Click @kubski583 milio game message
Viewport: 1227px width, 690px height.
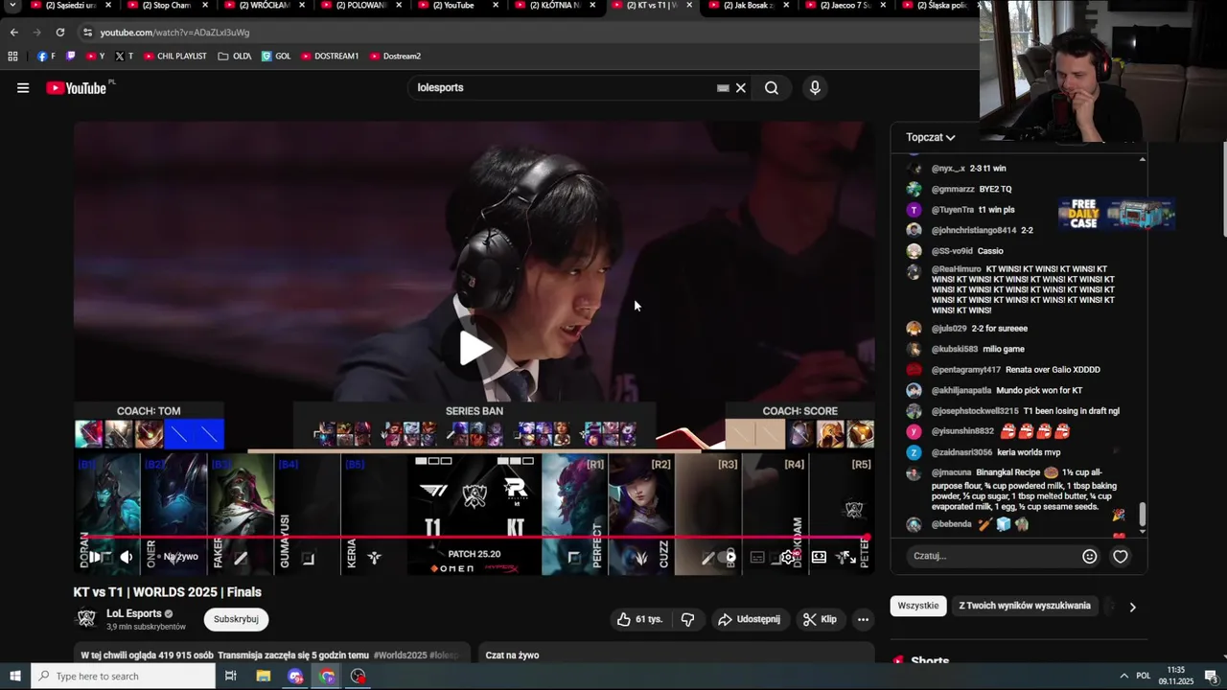click(x=978, y=349)
